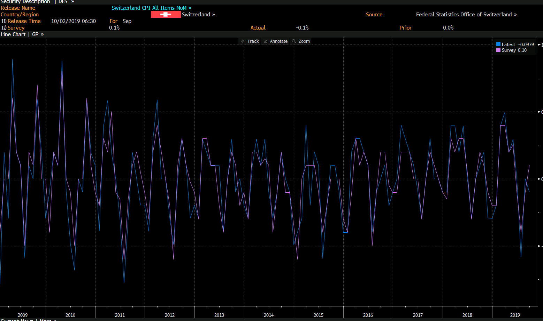
Task: Open the DES description link
Action: (x=66, y=1)
